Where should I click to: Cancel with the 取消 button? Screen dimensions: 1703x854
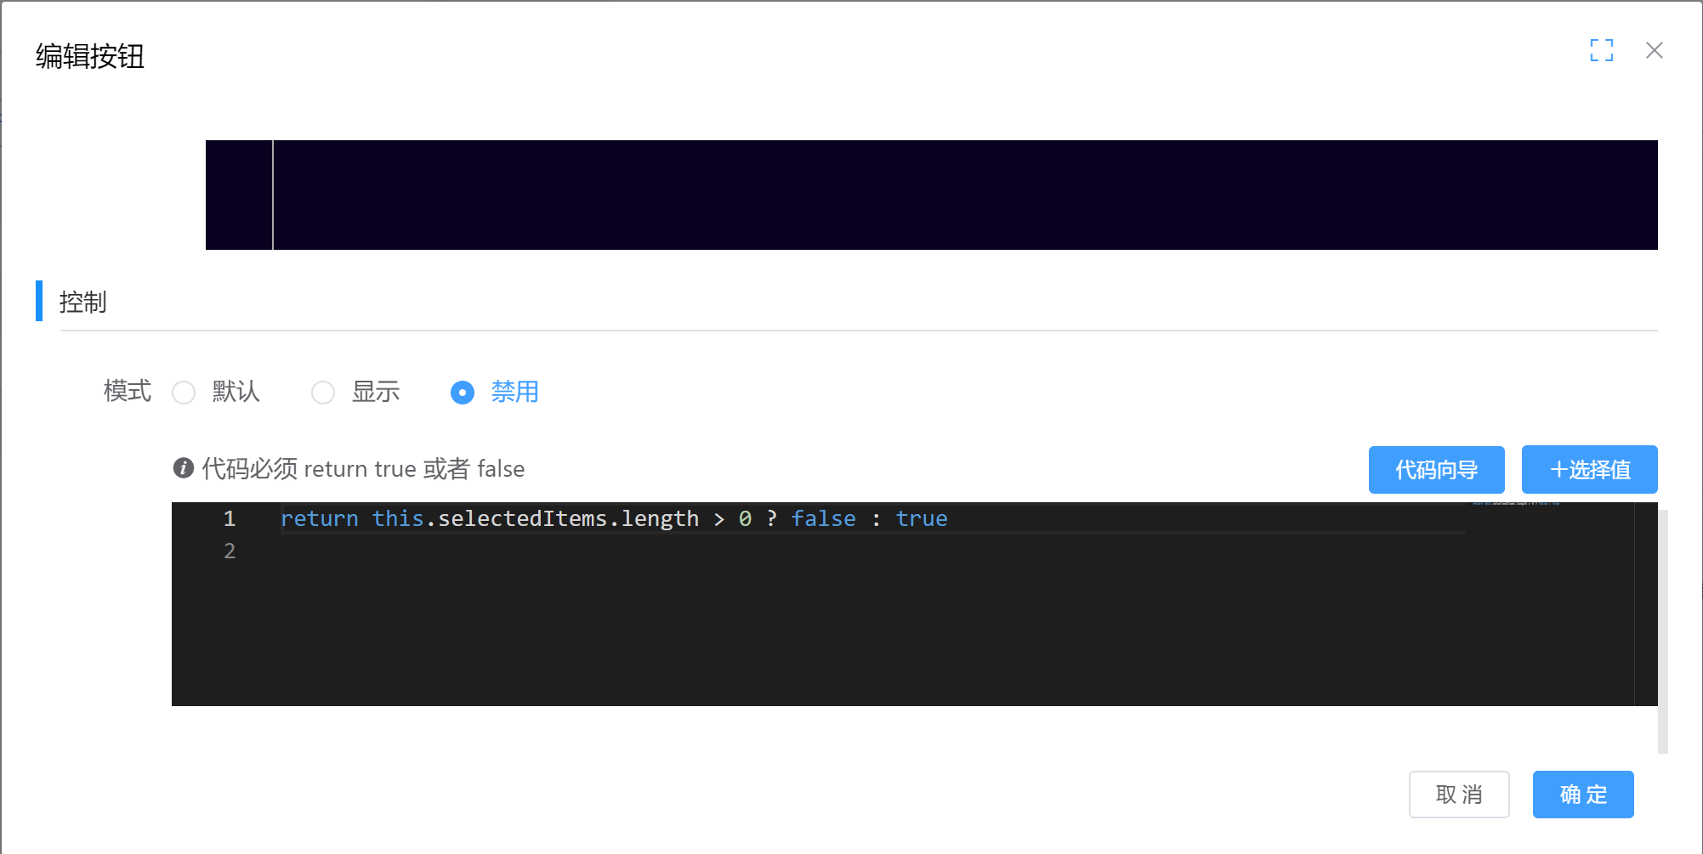[x=1458, y=795]
